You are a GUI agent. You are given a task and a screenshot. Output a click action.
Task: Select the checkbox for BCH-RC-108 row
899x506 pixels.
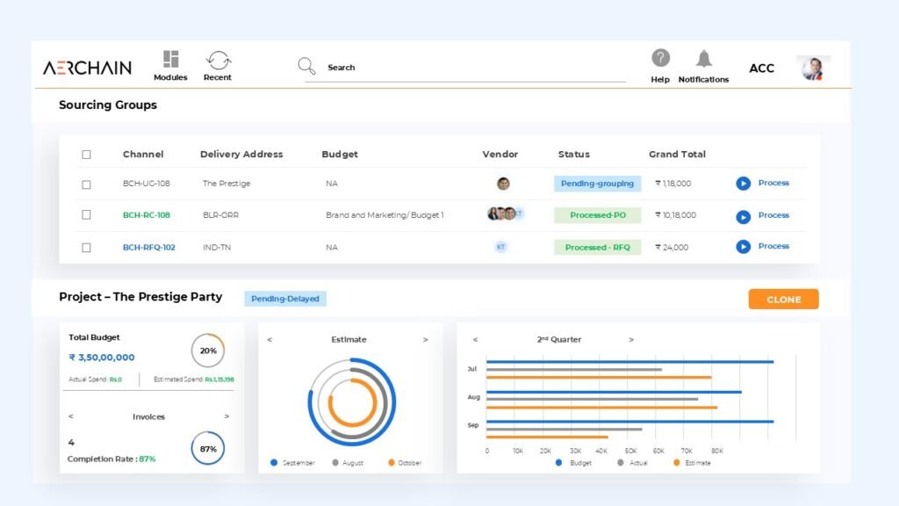(86, 215)
